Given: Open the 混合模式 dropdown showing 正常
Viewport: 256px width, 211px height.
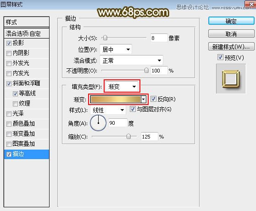Looking at the screenshot, I should pos(131,61).
